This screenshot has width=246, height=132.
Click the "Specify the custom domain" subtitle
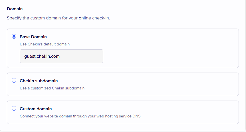point(58,18)
